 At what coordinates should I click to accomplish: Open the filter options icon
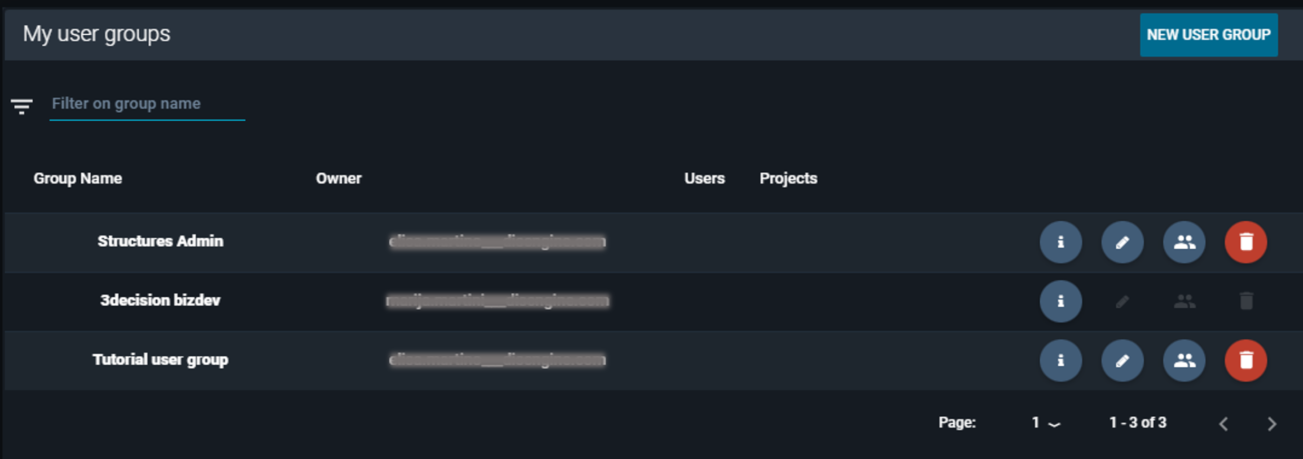coord(22,105)
